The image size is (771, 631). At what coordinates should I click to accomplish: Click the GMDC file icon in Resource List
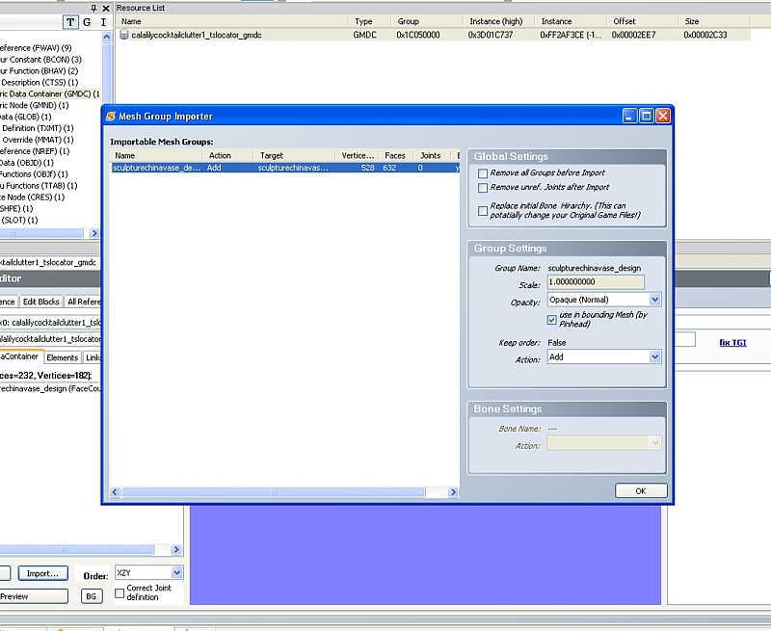click(124, 35)
